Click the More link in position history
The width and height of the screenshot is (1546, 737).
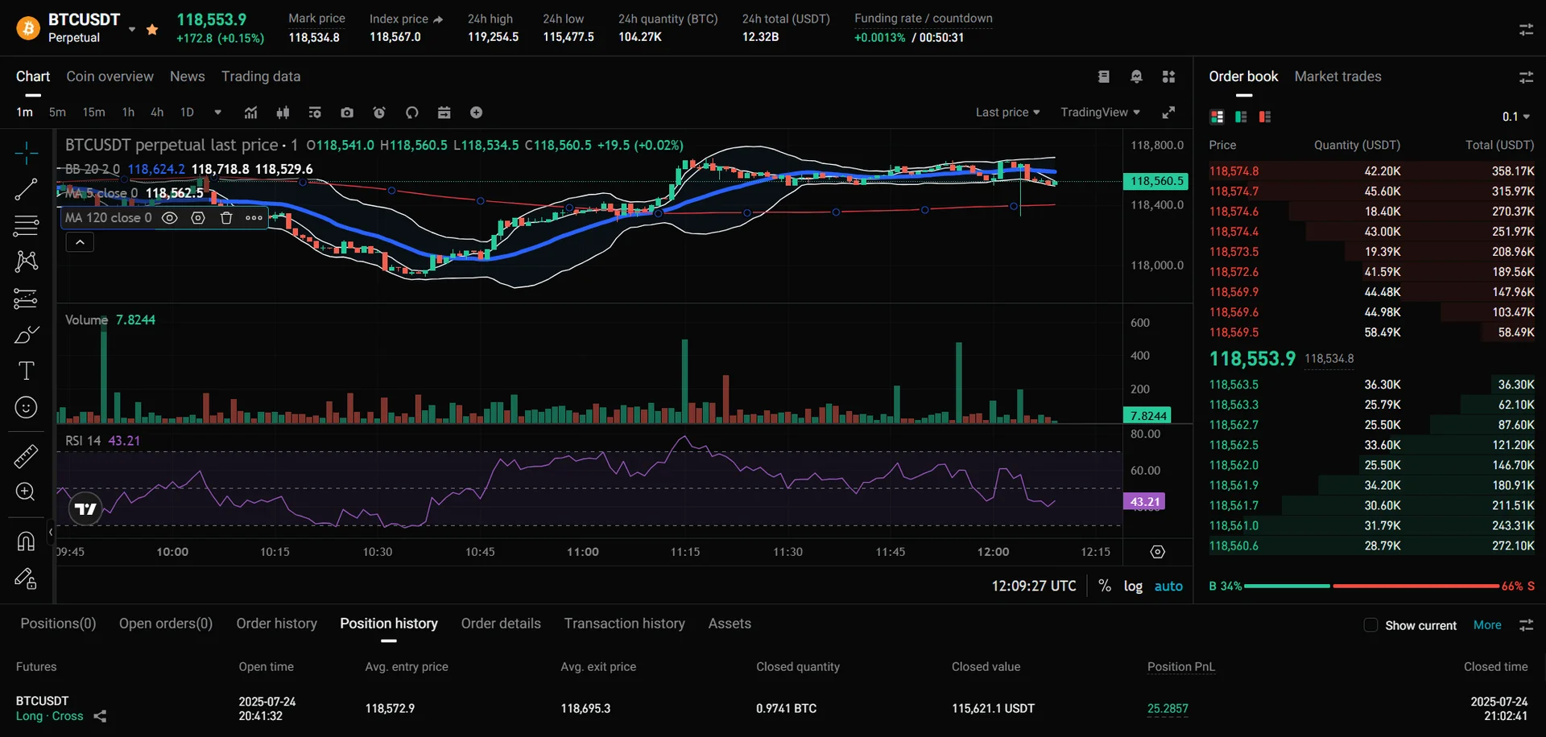pyautogui.click(x=1486, y=625)
